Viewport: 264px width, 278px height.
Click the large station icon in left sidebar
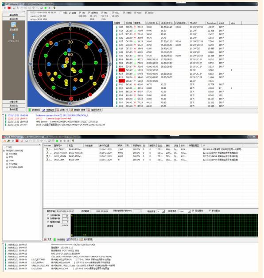[x=13, y=25]
